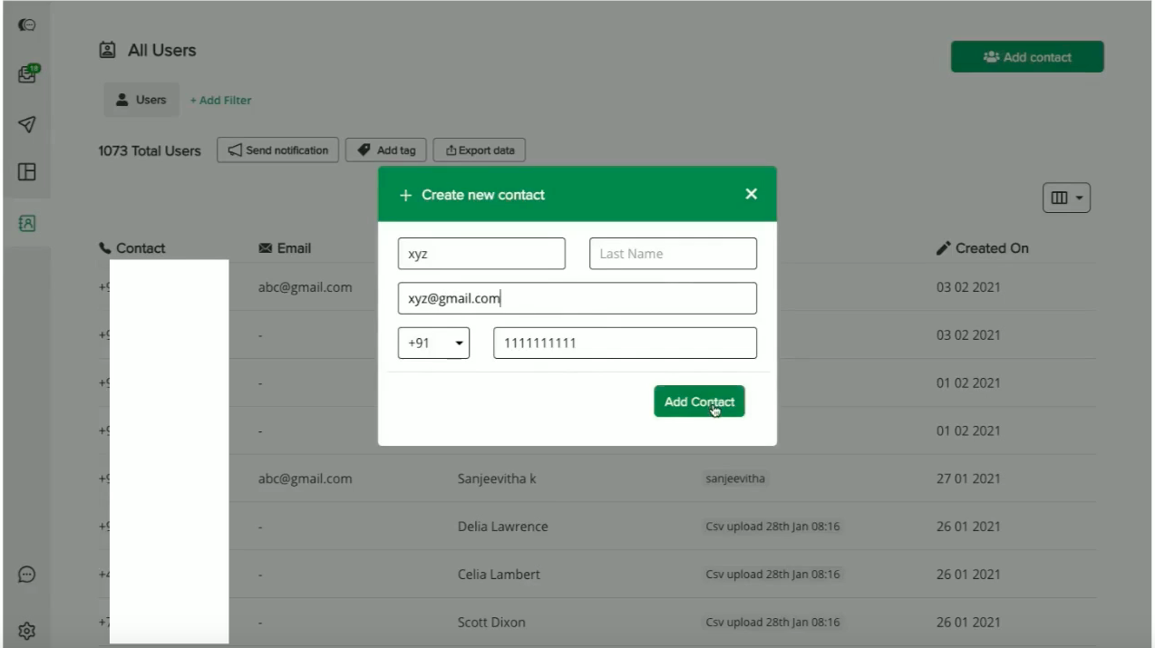Viewport: 1155px width, 648px height.
Task: Click the green Add contact button top right
Action: [x=1026, y=56]
